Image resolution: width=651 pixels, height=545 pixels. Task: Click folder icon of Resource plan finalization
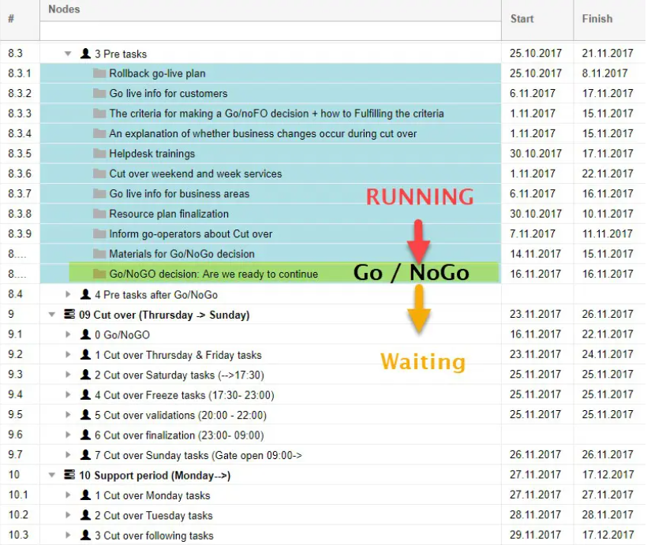[99, 214]
